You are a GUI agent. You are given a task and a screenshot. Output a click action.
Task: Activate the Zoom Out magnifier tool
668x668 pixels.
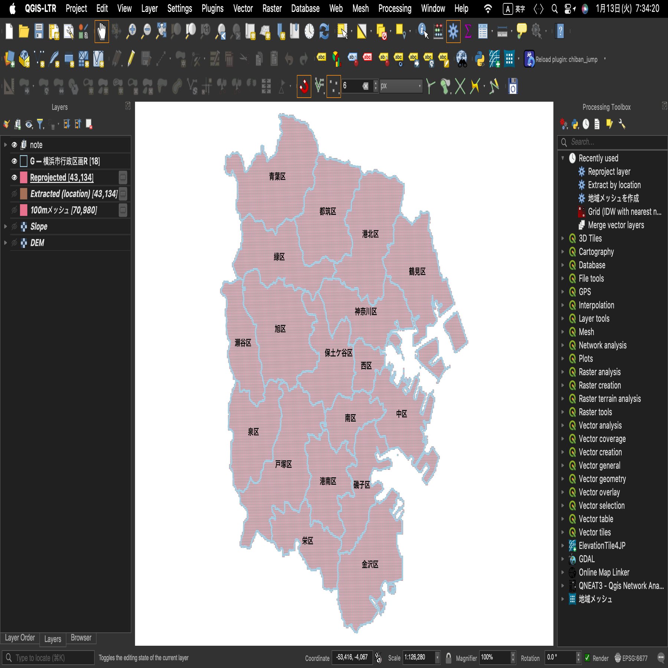[147, 31]
